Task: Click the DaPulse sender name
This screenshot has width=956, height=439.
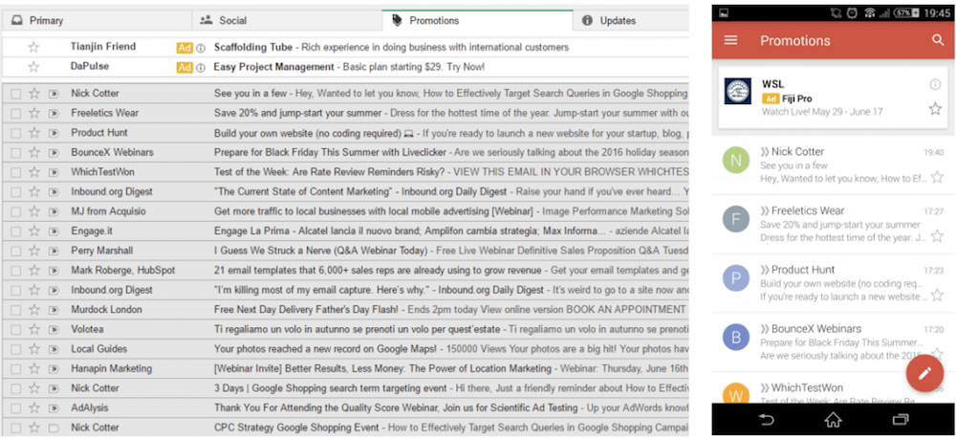Action: [90, 66]
